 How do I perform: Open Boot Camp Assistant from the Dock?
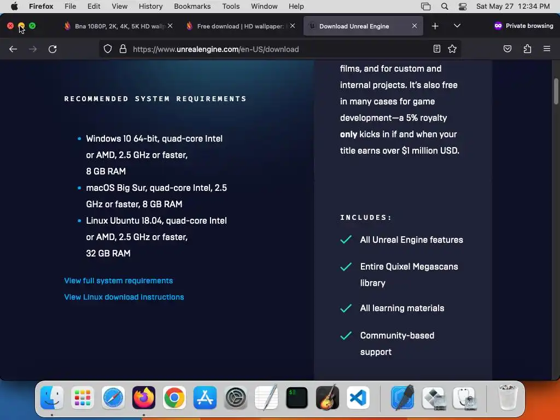[x=433, y=398]
